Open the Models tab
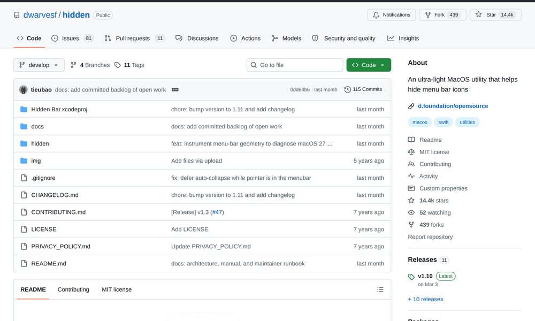This screenshot has width=535, height=321. click(x=287, y=38)
